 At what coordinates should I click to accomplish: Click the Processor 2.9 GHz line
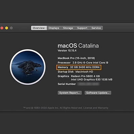click(x=83, y=63)
